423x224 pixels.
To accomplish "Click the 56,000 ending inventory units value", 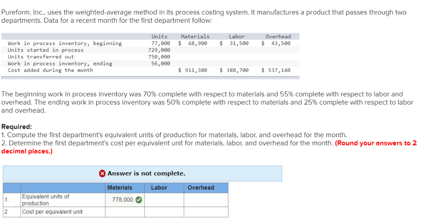I will click(x=161, y=63).
